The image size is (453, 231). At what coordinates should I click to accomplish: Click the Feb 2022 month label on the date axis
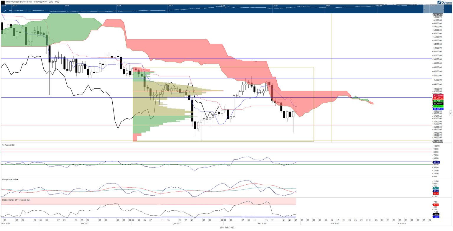point(262,223)
